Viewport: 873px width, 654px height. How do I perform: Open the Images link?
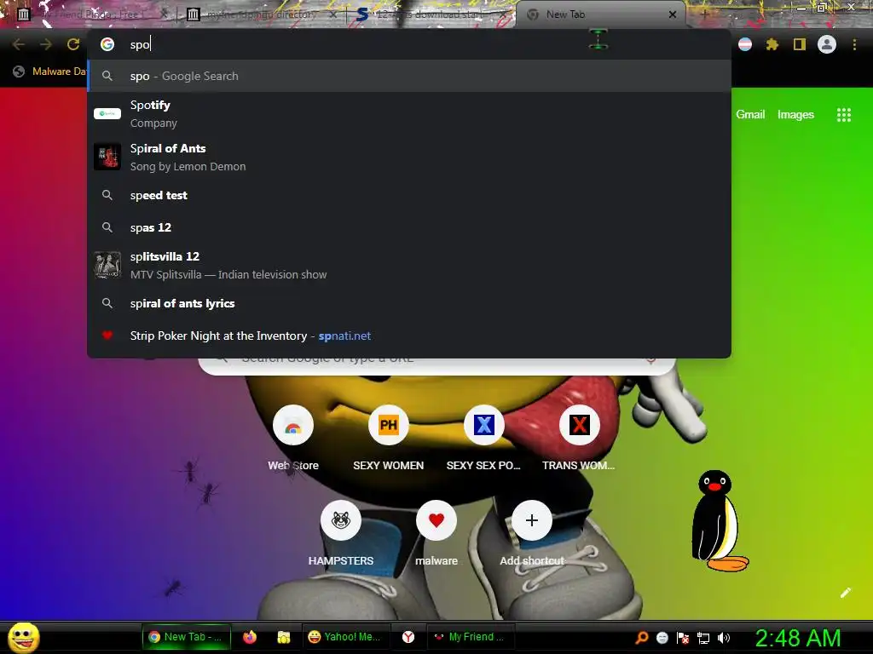tap(795, 115)
